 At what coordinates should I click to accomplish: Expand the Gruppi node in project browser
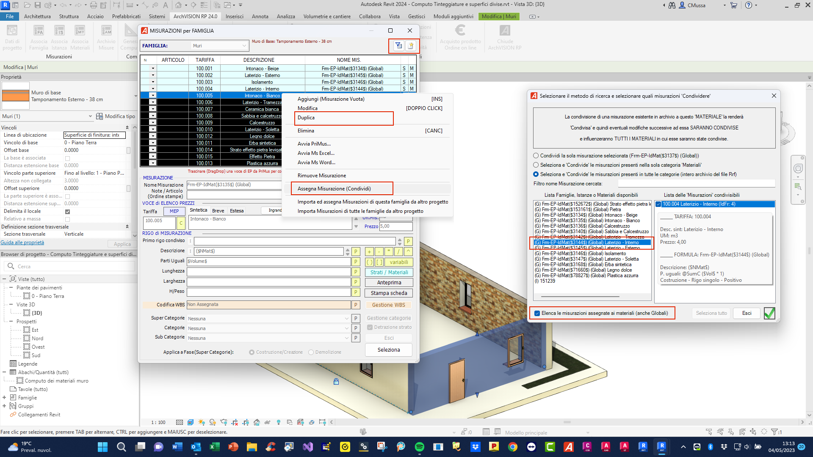pyautogui.click(x=4, y=406)
